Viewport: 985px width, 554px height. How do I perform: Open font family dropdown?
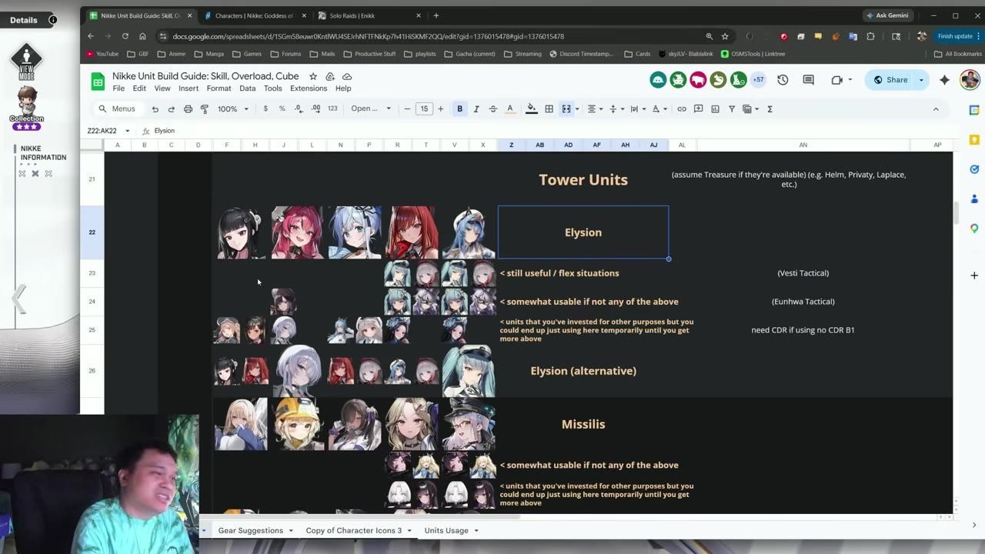(371, 109)
